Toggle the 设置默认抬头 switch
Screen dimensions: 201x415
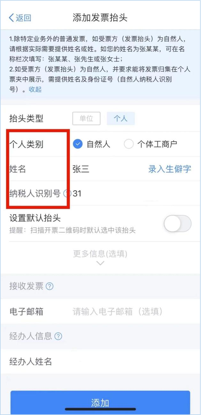click(177, 224)
